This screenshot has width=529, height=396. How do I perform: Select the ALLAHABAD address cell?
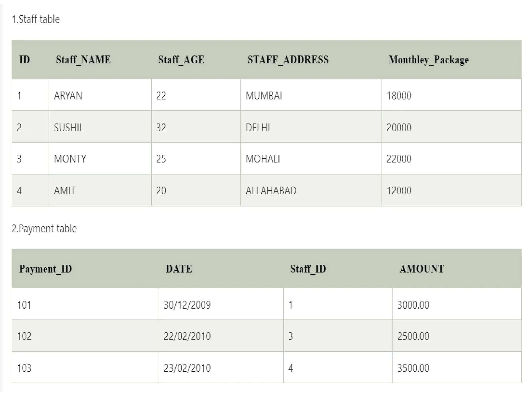[x=271, y=191]
